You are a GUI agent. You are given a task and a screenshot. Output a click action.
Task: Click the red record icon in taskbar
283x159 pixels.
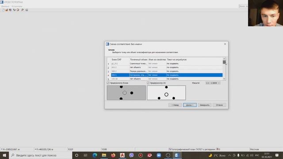pos(141,155)
